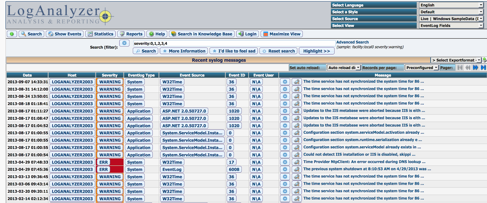This screenshot has width=487, height=203.
Task: Click Search in Knowledge Base
Action: pyautogui.click(x=202, y=34)
